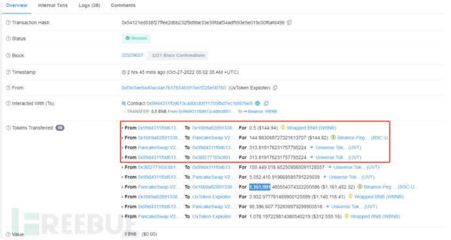Open the Logs (38) tab
451x240 pixels.
point(89,5)
